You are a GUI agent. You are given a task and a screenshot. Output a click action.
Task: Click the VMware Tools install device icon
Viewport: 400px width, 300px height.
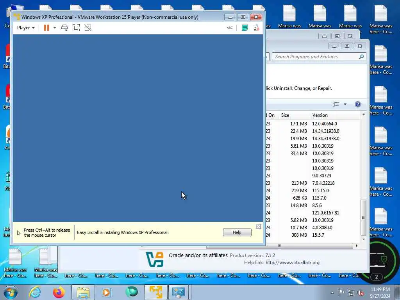click(257, 28)
